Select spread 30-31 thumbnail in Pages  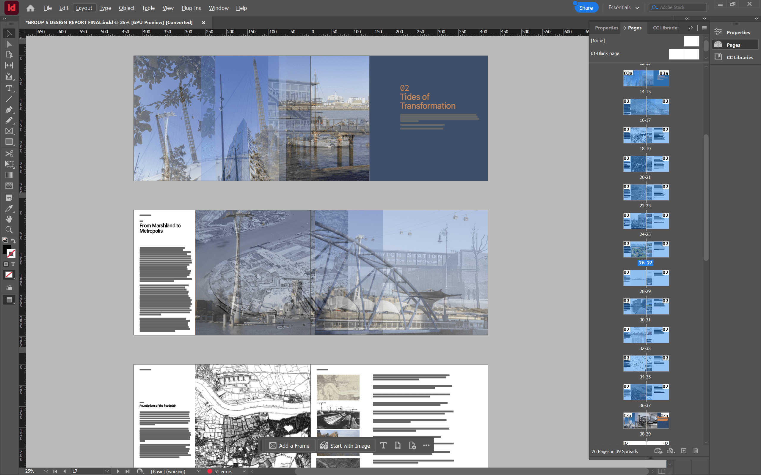tap(646, 307)
